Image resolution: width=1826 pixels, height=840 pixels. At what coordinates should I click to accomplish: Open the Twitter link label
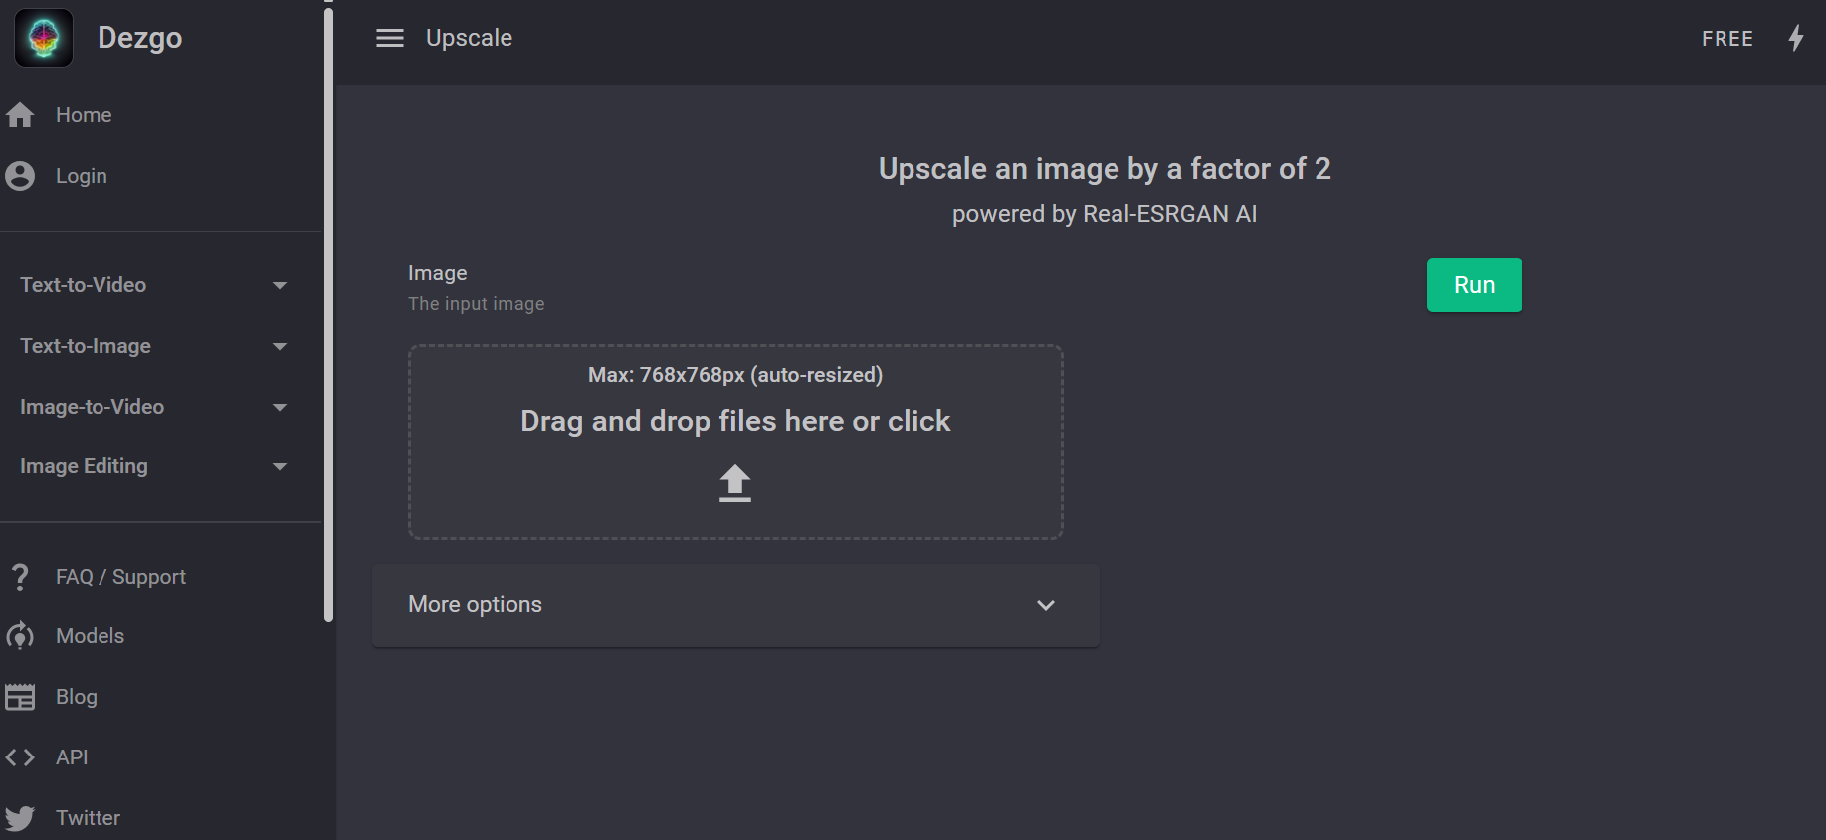(88, 818)
